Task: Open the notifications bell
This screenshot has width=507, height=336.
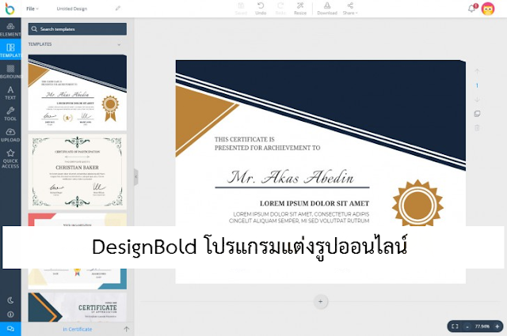Action: click(x=472, y=9)
